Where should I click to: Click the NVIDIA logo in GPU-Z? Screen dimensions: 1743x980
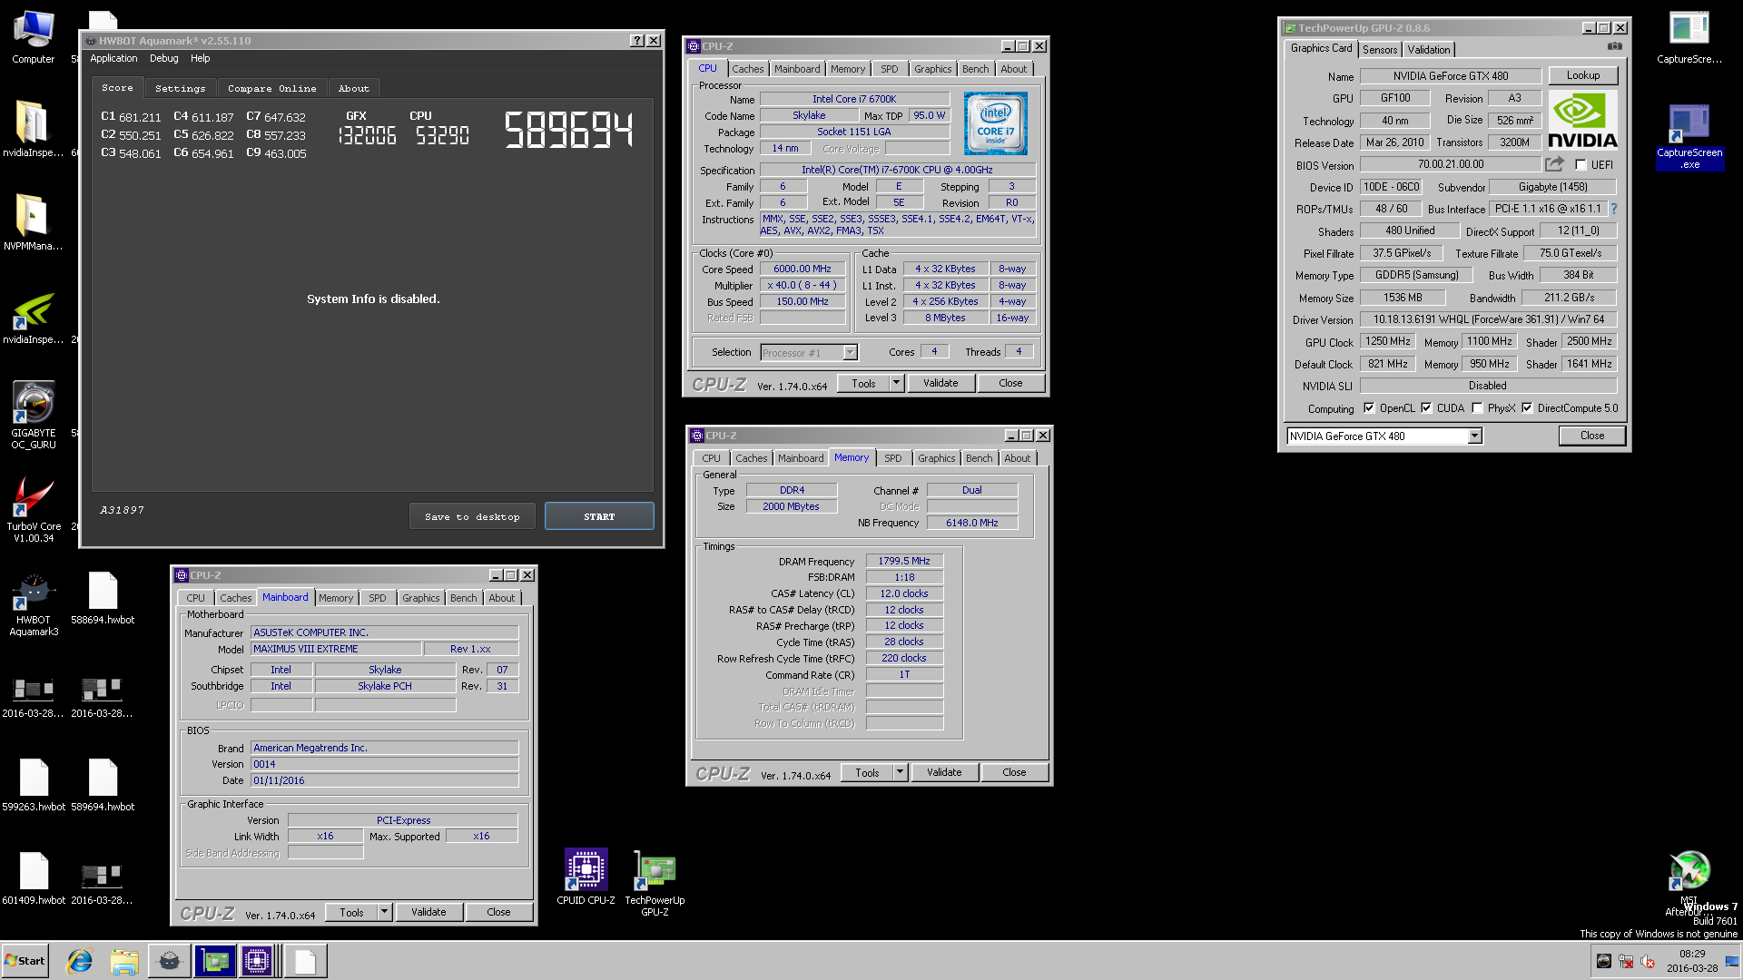[x=1582, y=120]
